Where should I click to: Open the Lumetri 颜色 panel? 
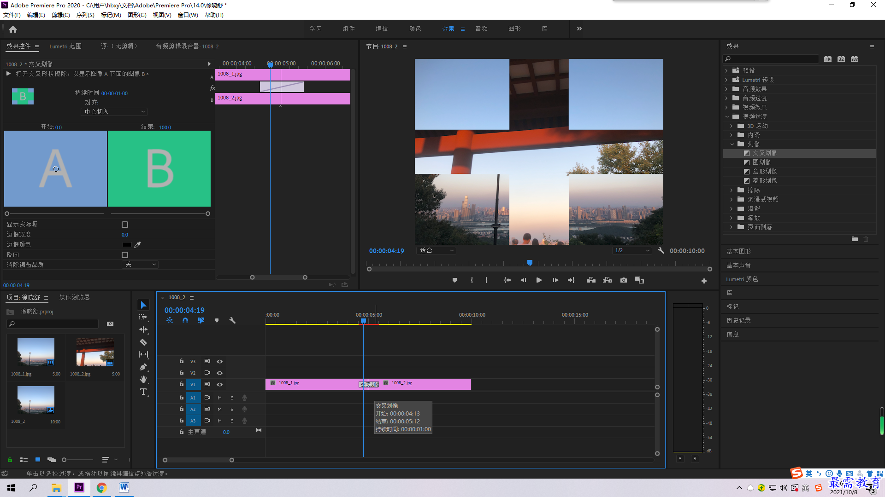742,279
